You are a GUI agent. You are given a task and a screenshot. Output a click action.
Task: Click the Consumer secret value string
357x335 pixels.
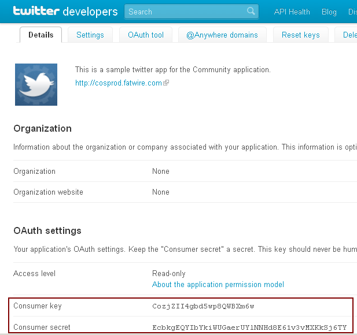[249, 327]
